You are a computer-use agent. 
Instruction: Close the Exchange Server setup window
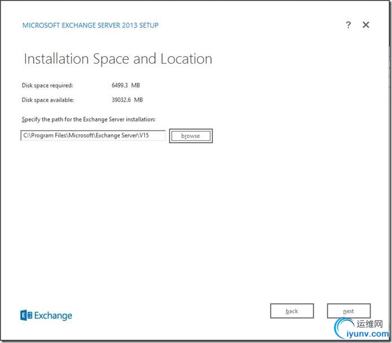coord(366,25)
